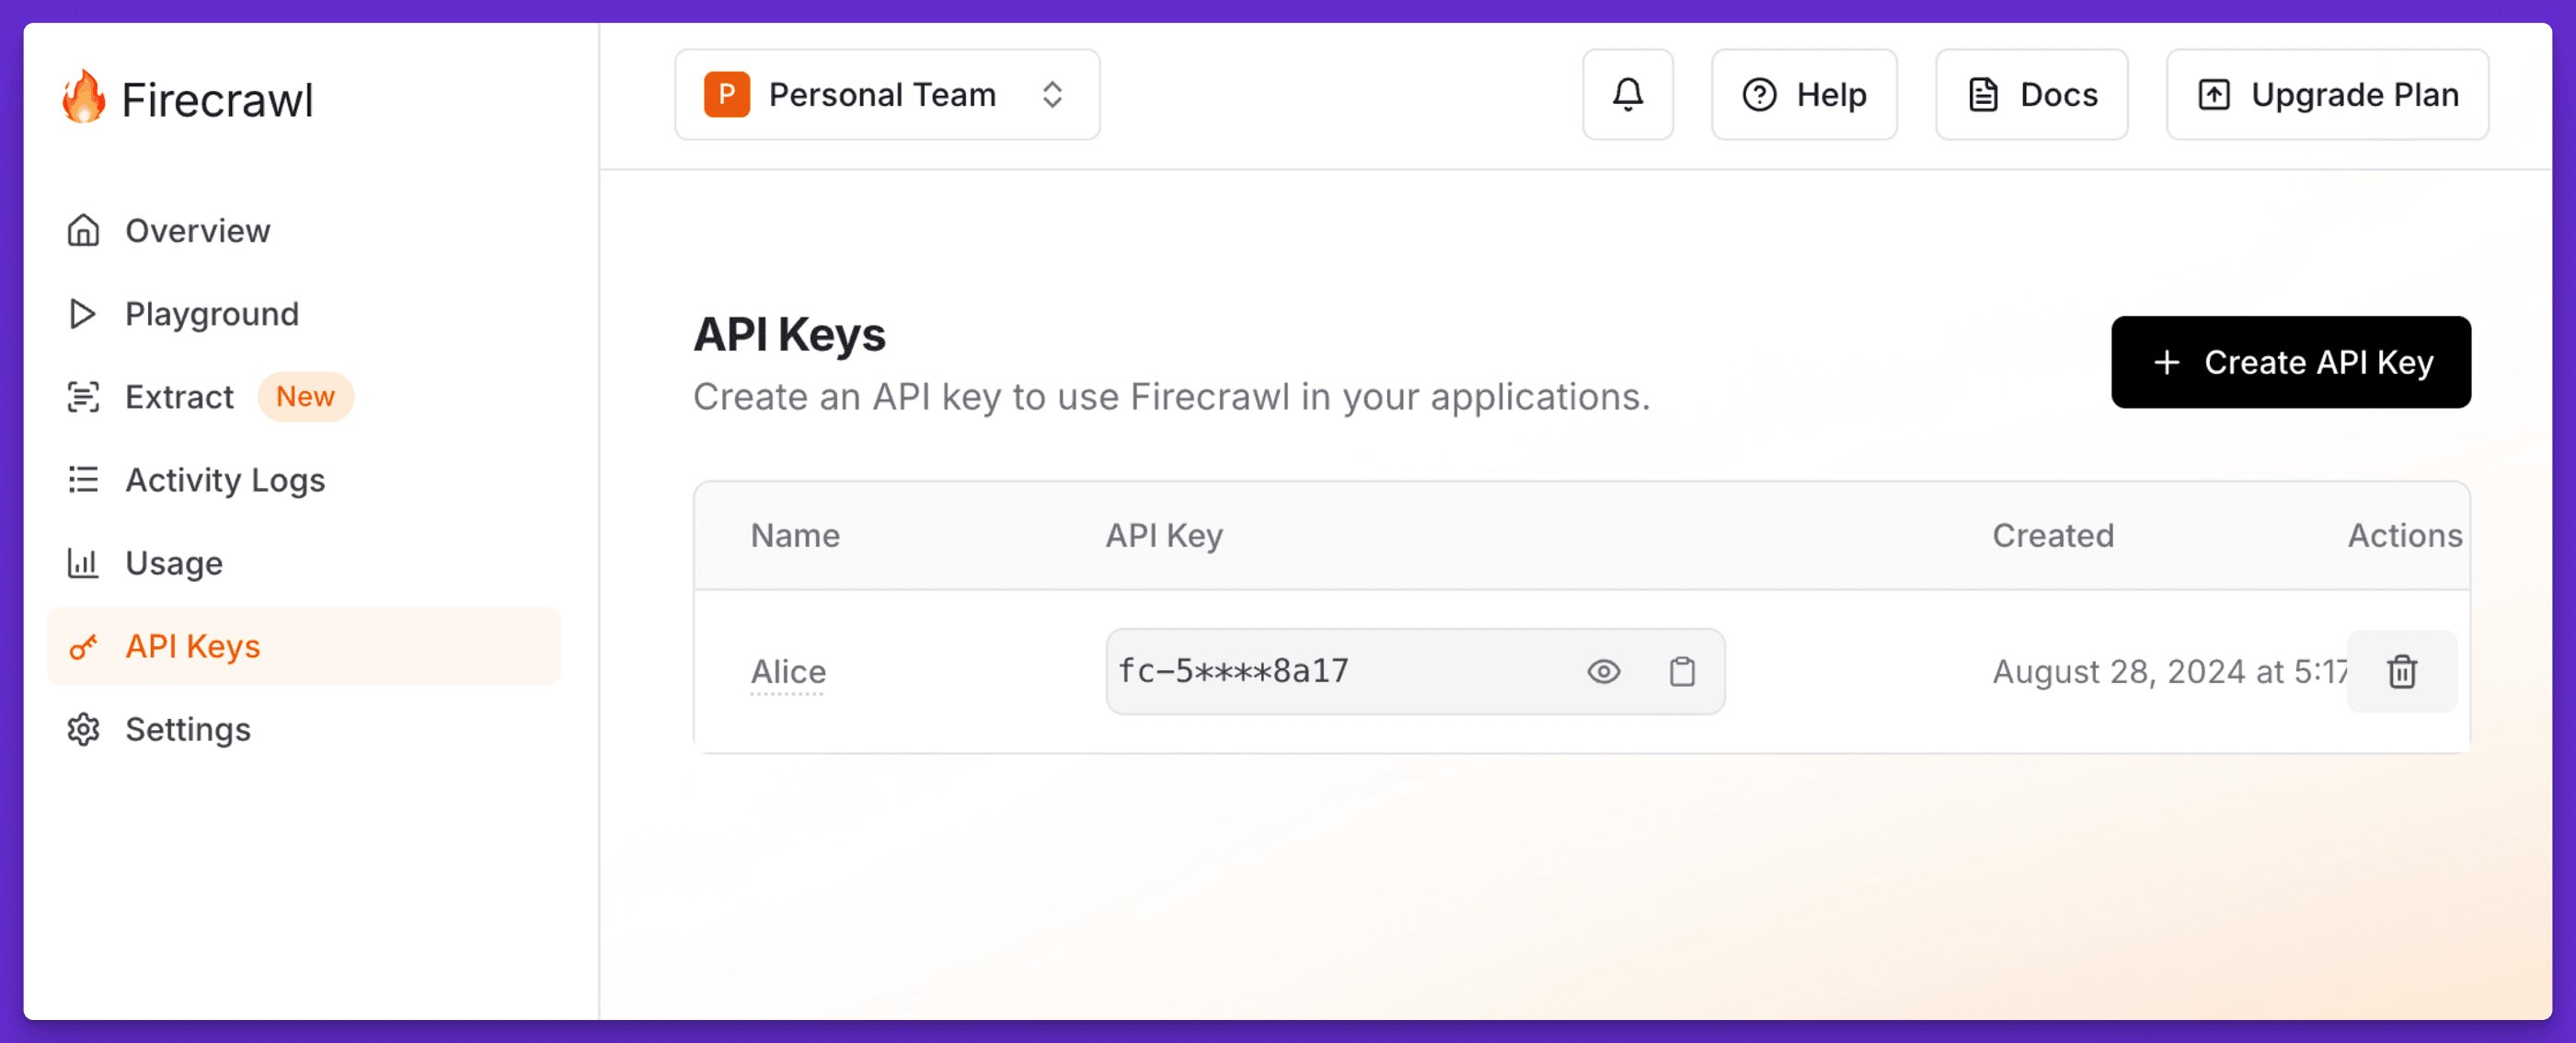2576x1043 pixels.
Task: Click the key name Alice
Action: point(788,672)
